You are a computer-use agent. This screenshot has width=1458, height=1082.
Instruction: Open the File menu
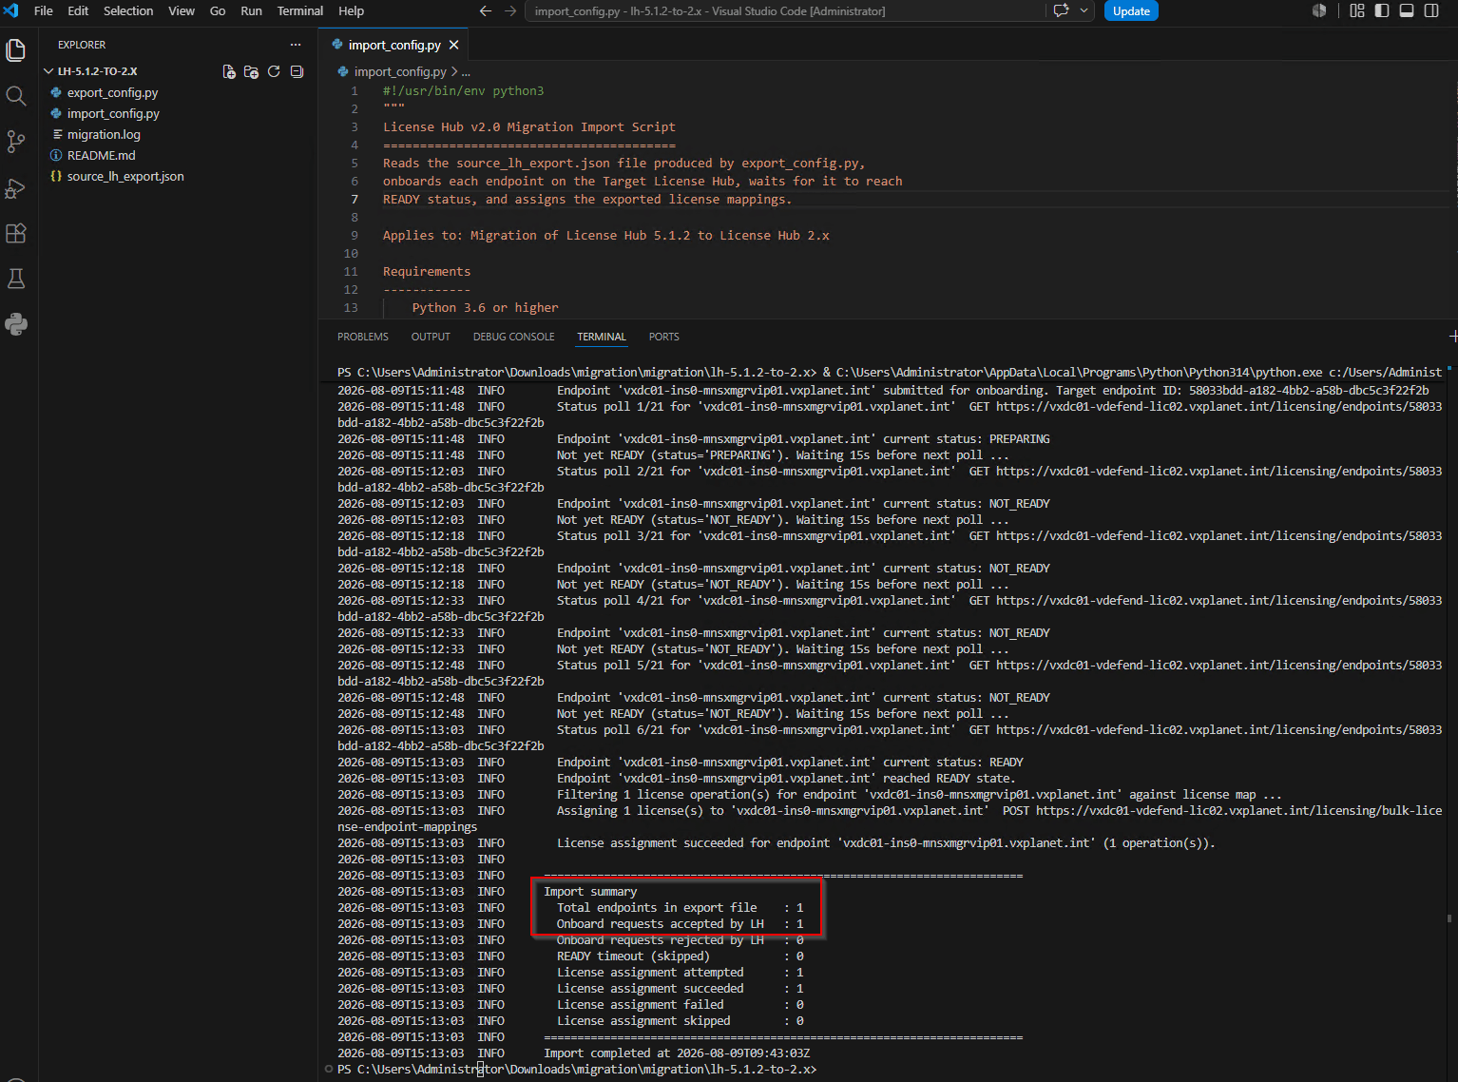[44, 10]
